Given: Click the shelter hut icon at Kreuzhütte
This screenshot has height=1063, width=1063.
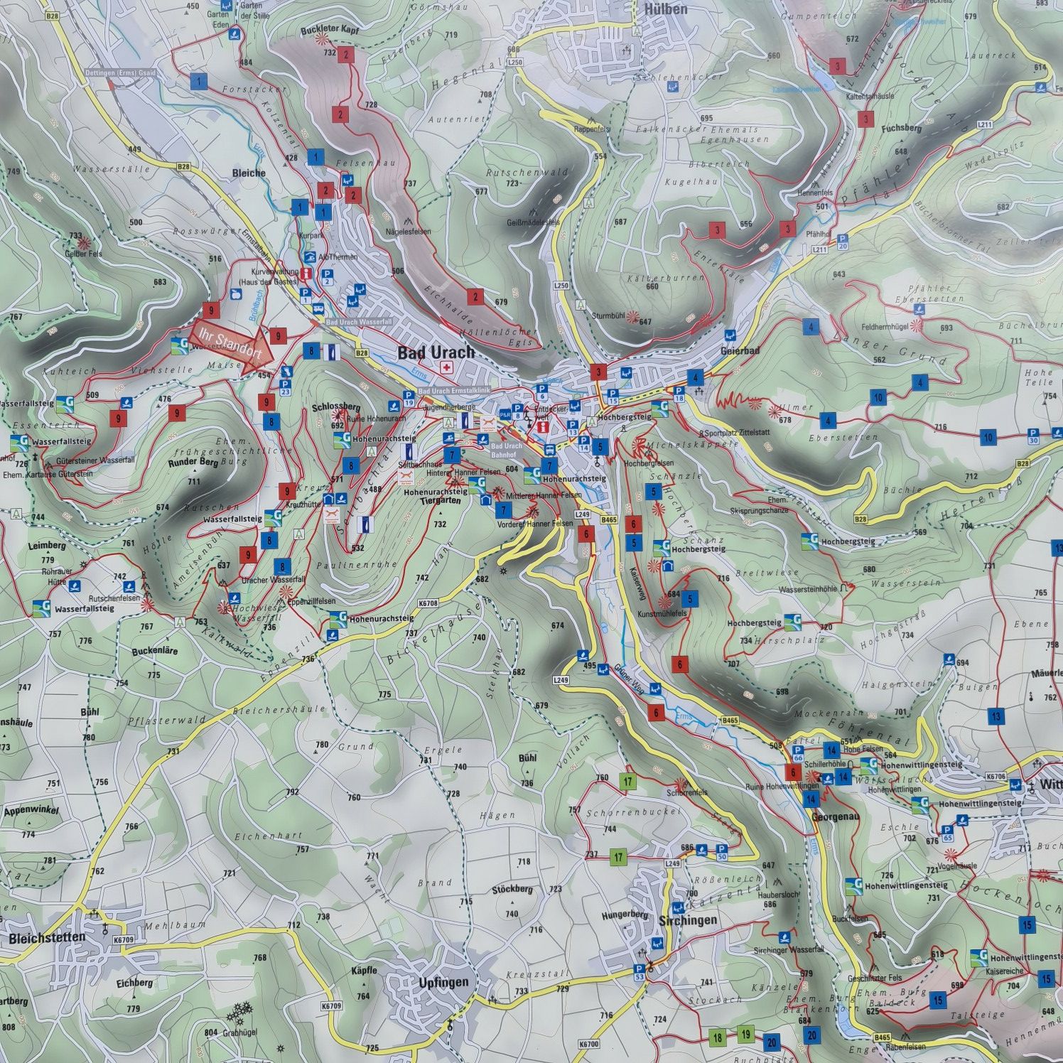Looking at the screenshot, I should (329, 500).
